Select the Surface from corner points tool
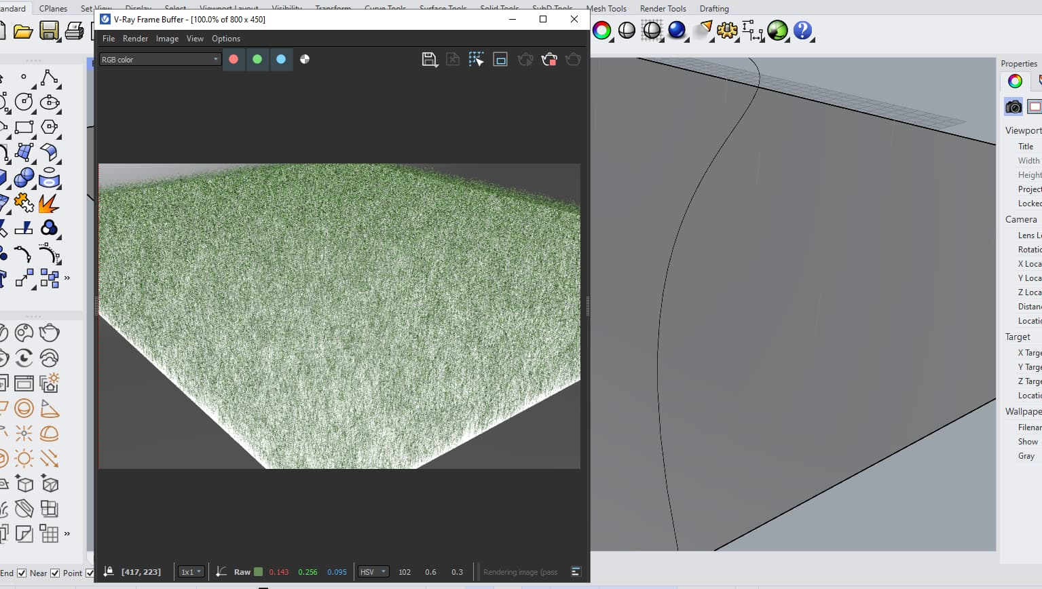The height and width of the screenshot is (589, 1042). pyautogui.click(x=24, y=152)
